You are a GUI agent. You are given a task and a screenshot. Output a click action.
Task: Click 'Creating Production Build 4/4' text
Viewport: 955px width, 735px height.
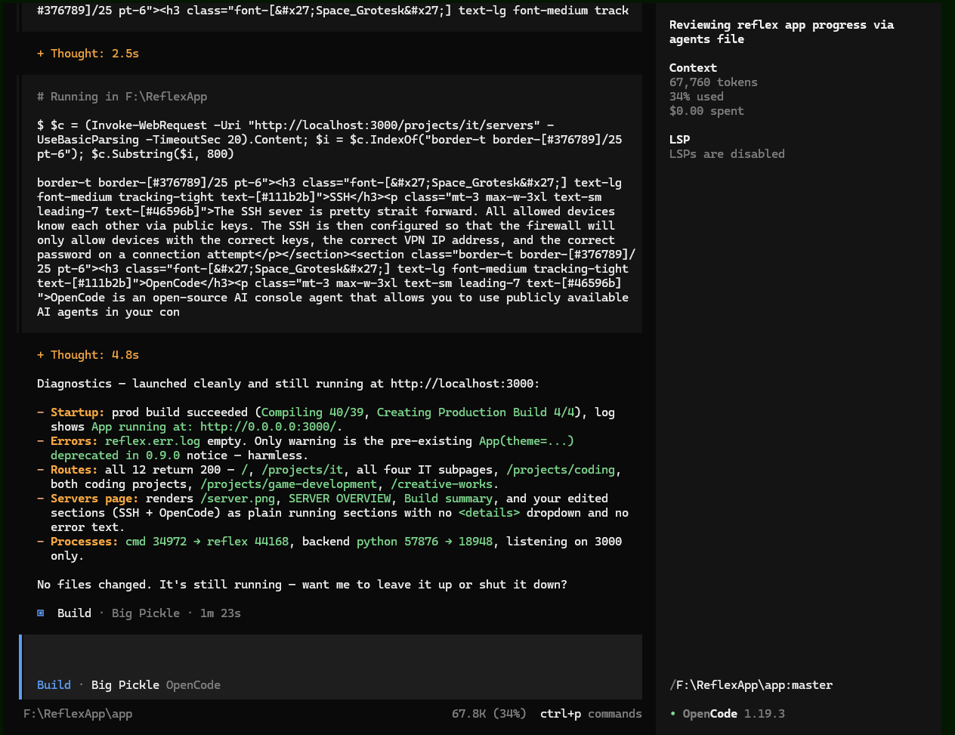[x=475, y=412]
